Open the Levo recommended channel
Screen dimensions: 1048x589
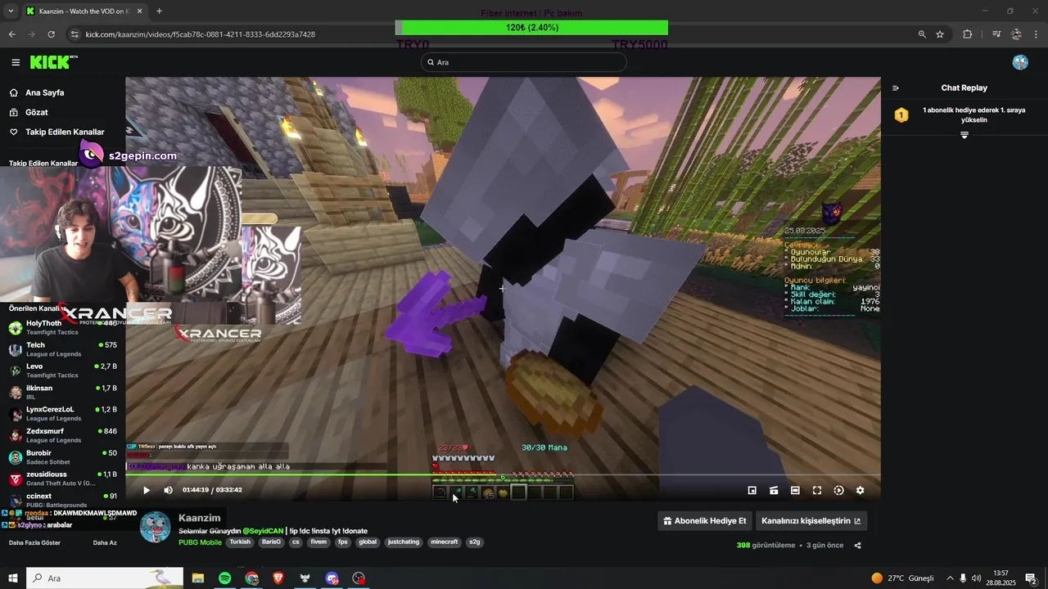(63, 371)
